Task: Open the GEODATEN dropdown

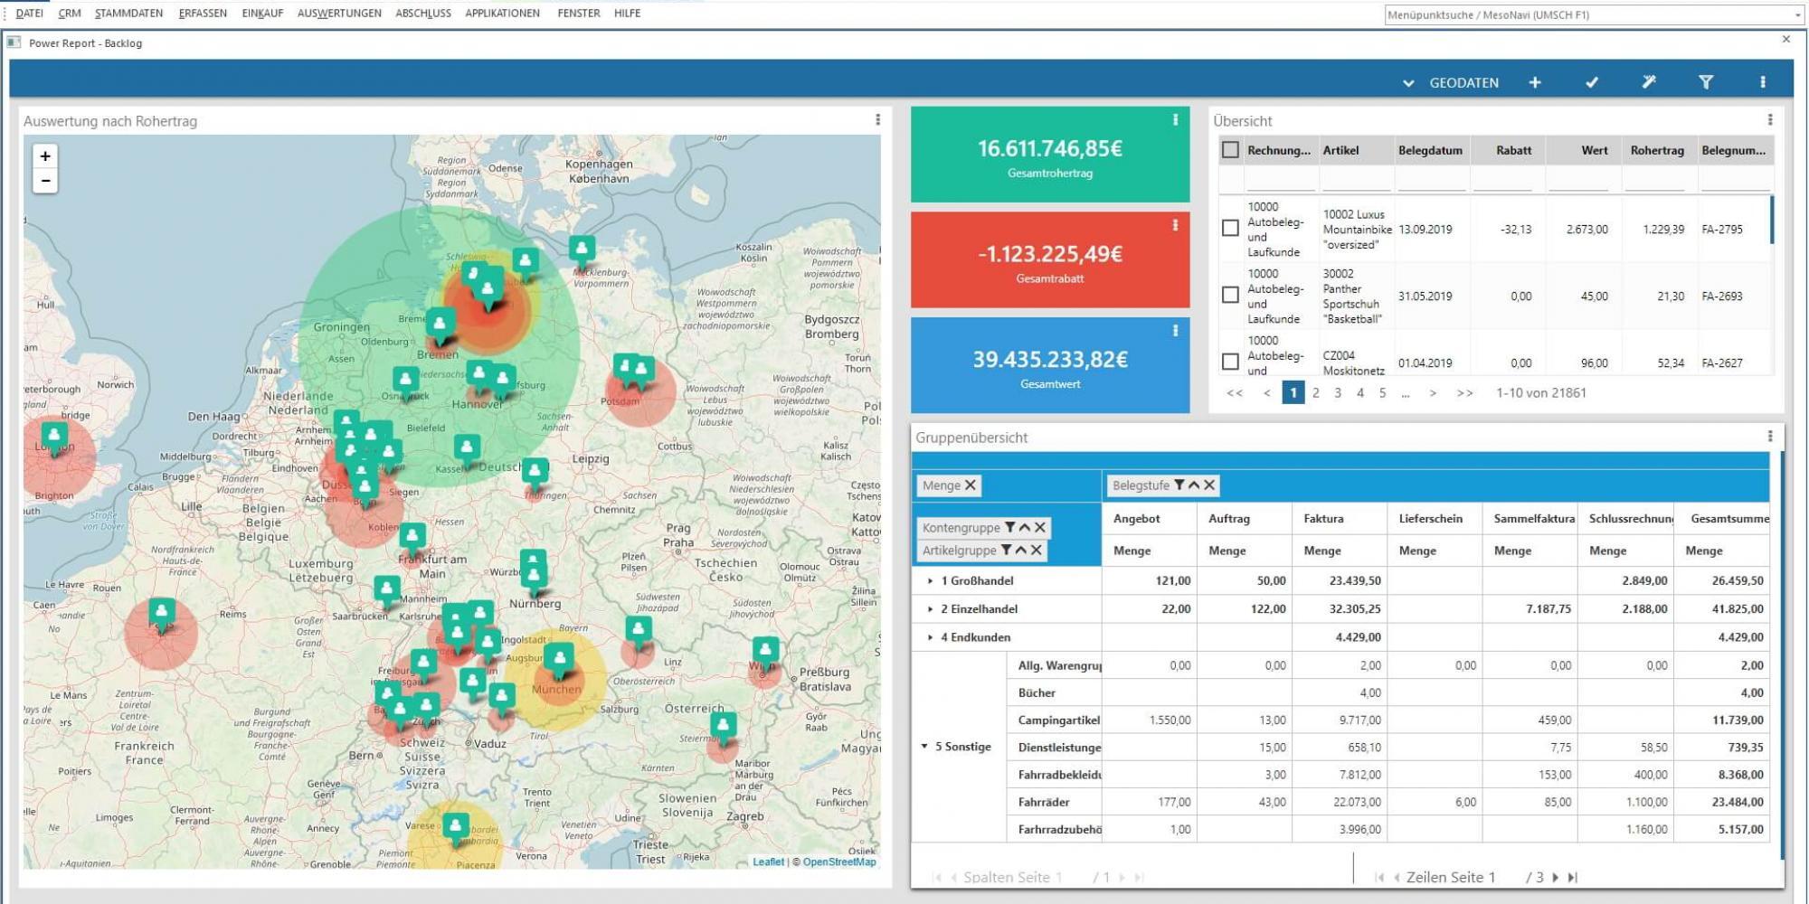Action: click(1452, 82)
